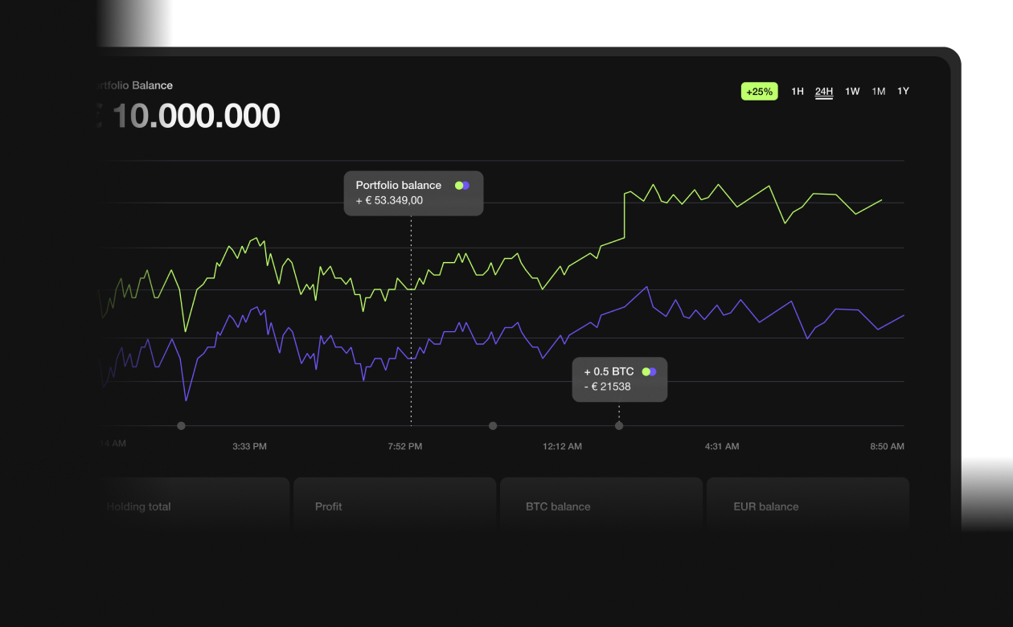Screen dimensions: 1013x627
Task: Click the 4:31 AM axis label
Action: click(721, 446)
